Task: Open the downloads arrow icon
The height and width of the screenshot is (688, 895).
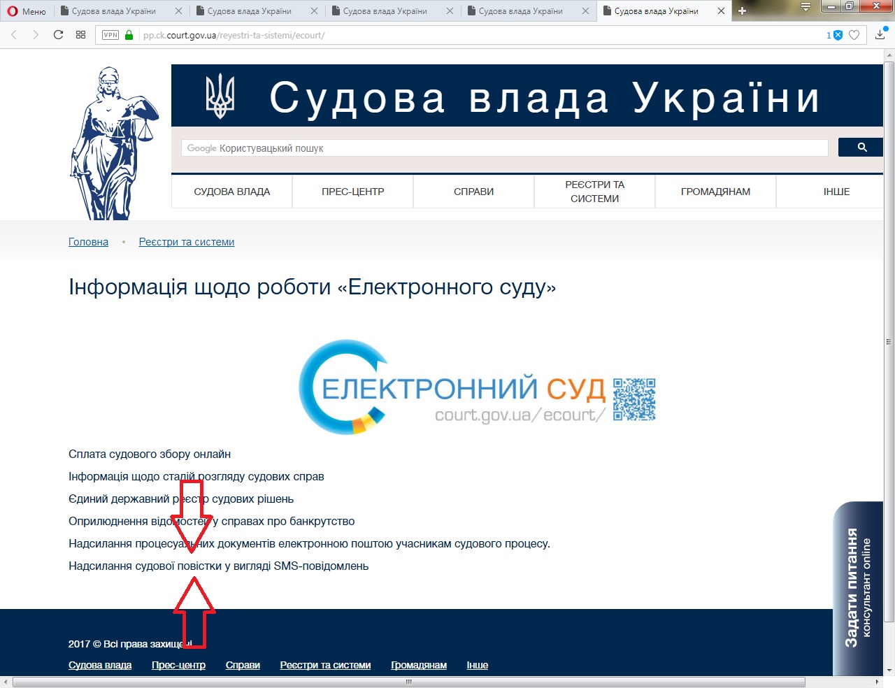Action: (880, 35)
